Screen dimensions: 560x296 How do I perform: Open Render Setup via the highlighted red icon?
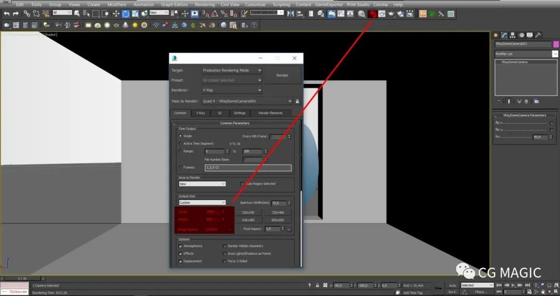(x=372, y=13)
